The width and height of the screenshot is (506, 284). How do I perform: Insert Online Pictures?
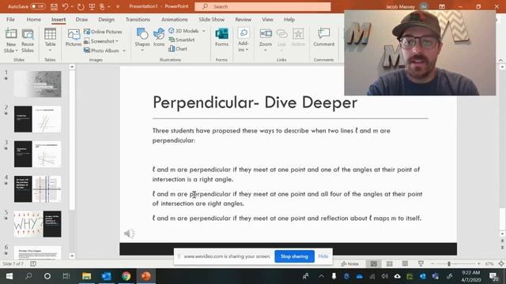103,32
